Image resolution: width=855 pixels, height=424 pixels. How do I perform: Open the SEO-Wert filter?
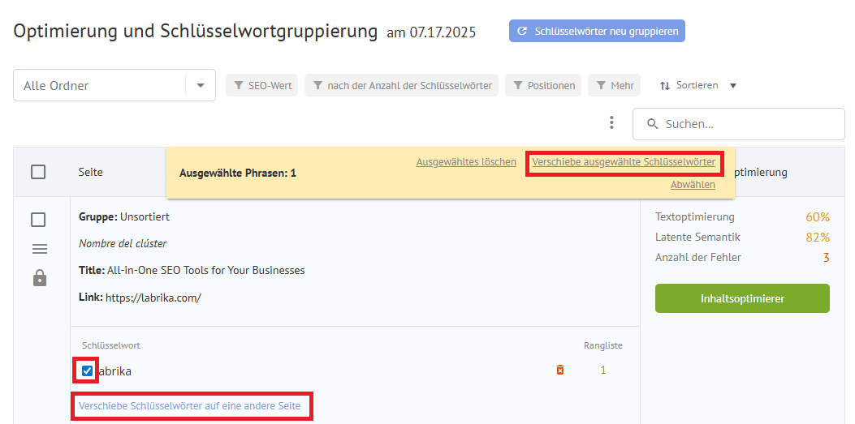[x=261, y=85]
